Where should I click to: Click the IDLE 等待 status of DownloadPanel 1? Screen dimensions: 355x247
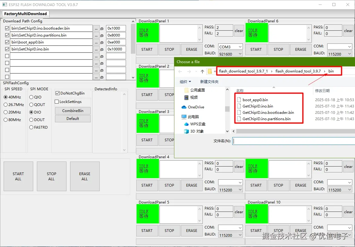click(x=148, y=33)
